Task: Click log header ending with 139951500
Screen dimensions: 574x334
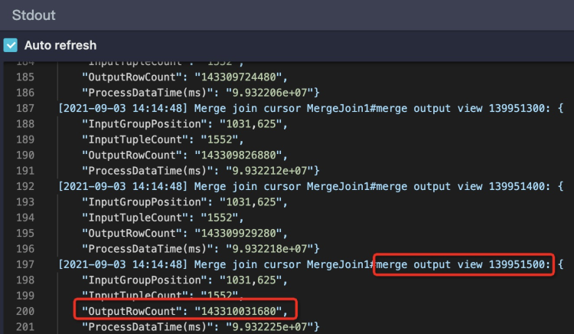Action: tap(311, 264)
